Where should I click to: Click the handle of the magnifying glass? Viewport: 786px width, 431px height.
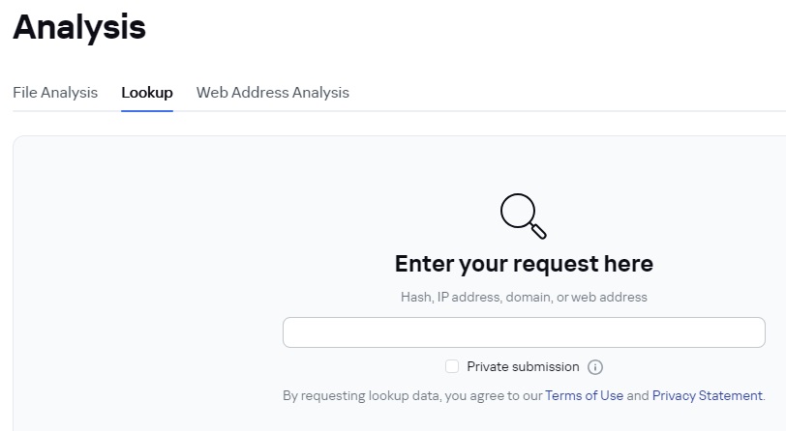[x=538, y=231]
